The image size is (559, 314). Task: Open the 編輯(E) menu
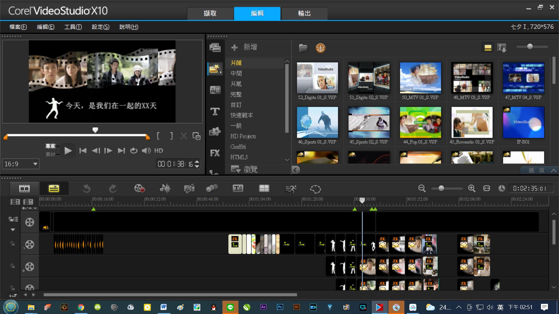coord(45,27)
